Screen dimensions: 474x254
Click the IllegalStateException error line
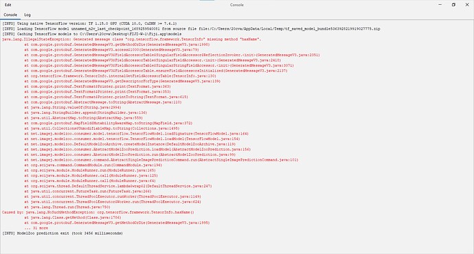tap(131, 39)
